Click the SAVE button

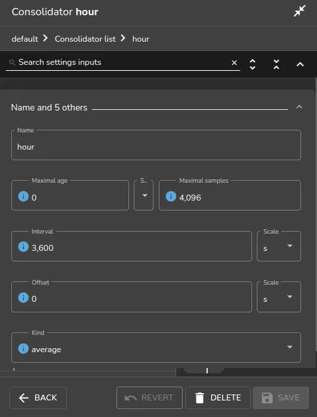click(x=281, y=398)
